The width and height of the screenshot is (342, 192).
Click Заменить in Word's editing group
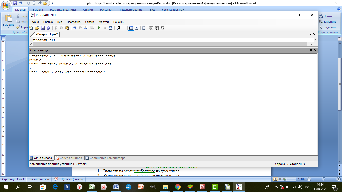pos(328,22)
